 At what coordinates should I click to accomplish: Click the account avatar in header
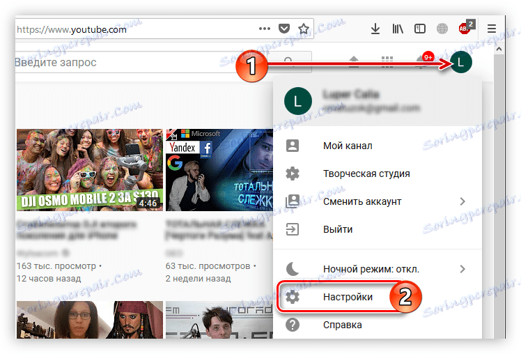point(461,62)
